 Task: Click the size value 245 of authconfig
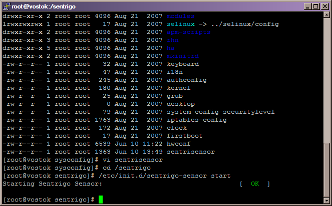(x=105, y=80)
